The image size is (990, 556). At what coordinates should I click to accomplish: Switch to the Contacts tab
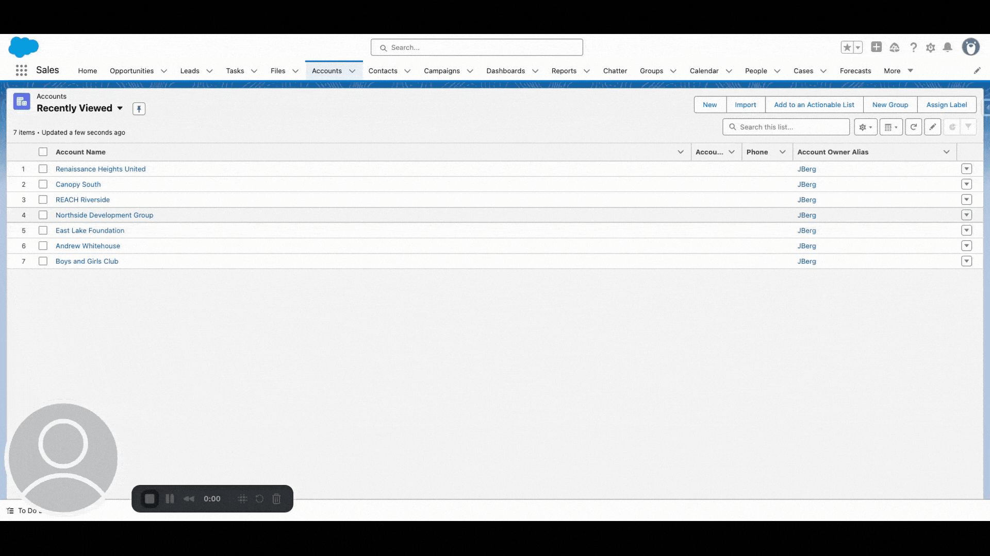[383, 71]
